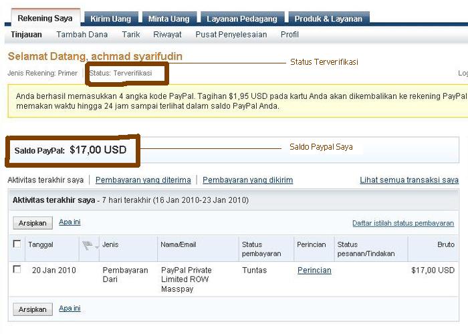Click the Jenis Rekening: Primer text
The height and width of the screenshot is (334, 468).
pyautogui.click(x=42, y=73)
